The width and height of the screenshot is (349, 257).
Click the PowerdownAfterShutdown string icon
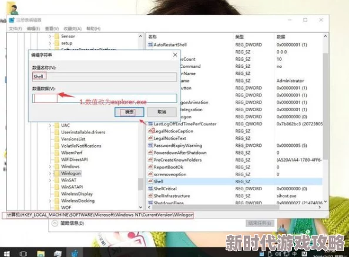pyautogui.click(x=150, y=153)
